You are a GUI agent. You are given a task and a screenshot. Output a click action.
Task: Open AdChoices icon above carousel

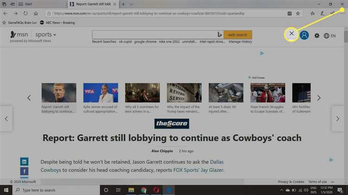(x=257, y=77)
